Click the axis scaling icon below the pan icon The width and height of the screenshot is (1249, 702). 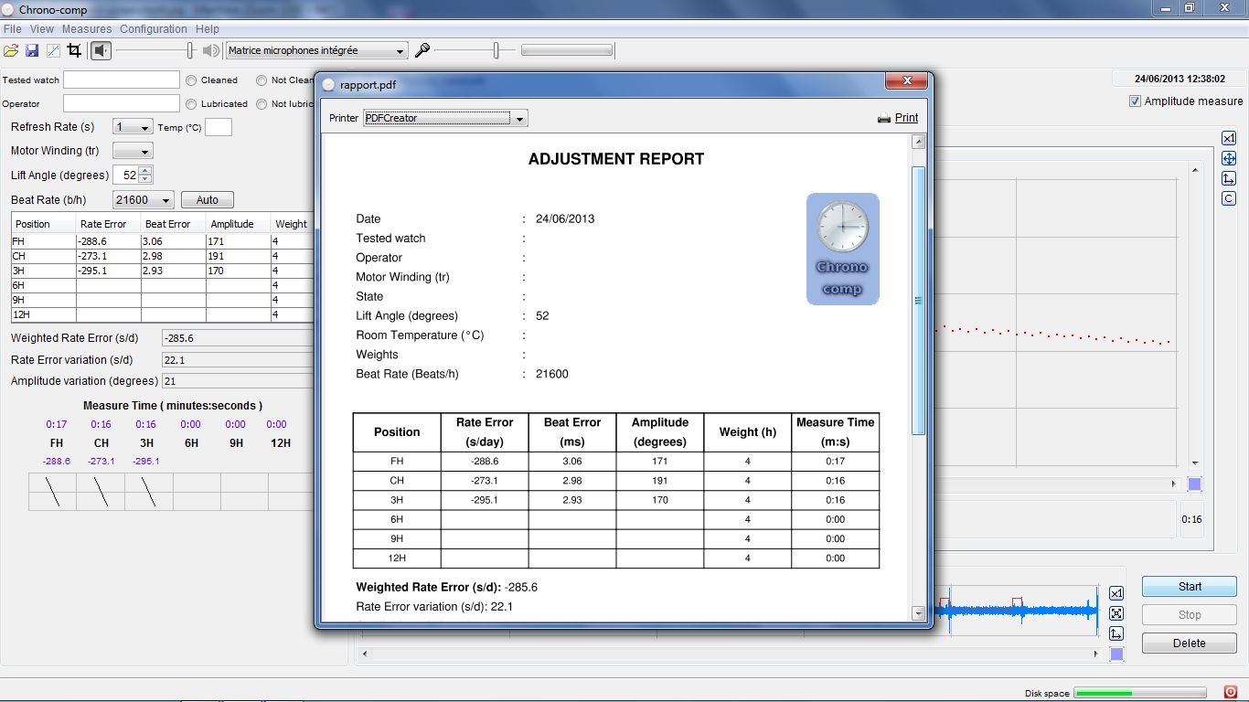click(x=1229, y=177)
